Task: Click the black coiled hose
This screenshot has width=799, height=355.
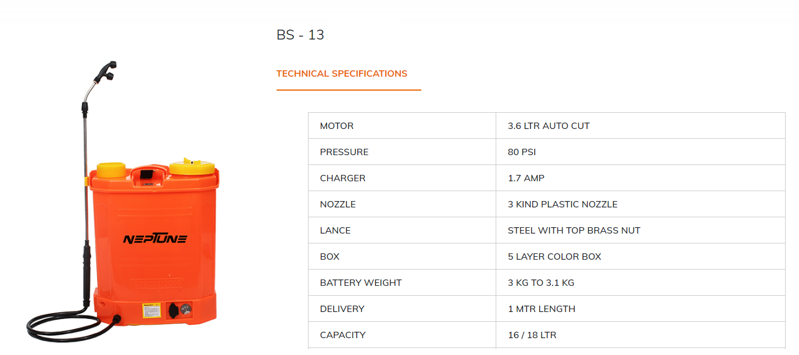Action: pos(64,327)
